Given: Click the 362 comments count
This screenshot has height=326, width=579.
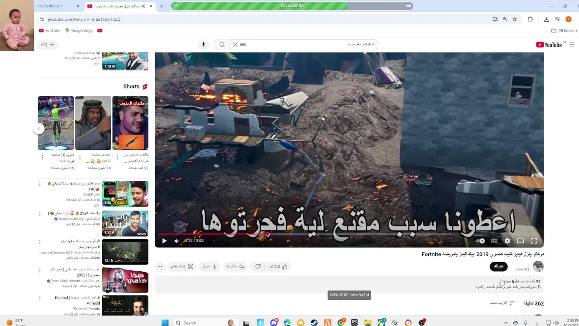Looking at the screenshot, I should [x=534, y=303].
